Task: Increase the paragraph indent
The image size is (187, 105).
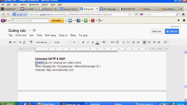Action: tap(138, 42)
